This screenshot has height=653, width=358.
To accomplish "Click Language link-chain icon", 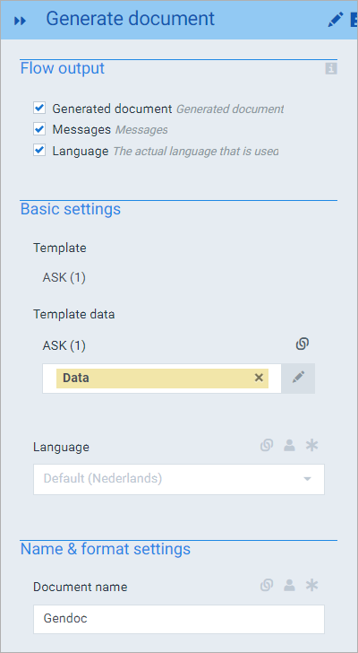I will click(267, 446).
